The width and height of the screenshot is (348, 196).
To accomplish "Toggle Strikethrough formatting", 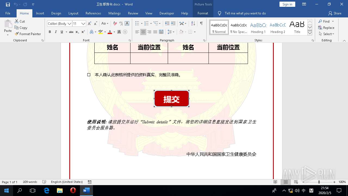I will 71,32.
